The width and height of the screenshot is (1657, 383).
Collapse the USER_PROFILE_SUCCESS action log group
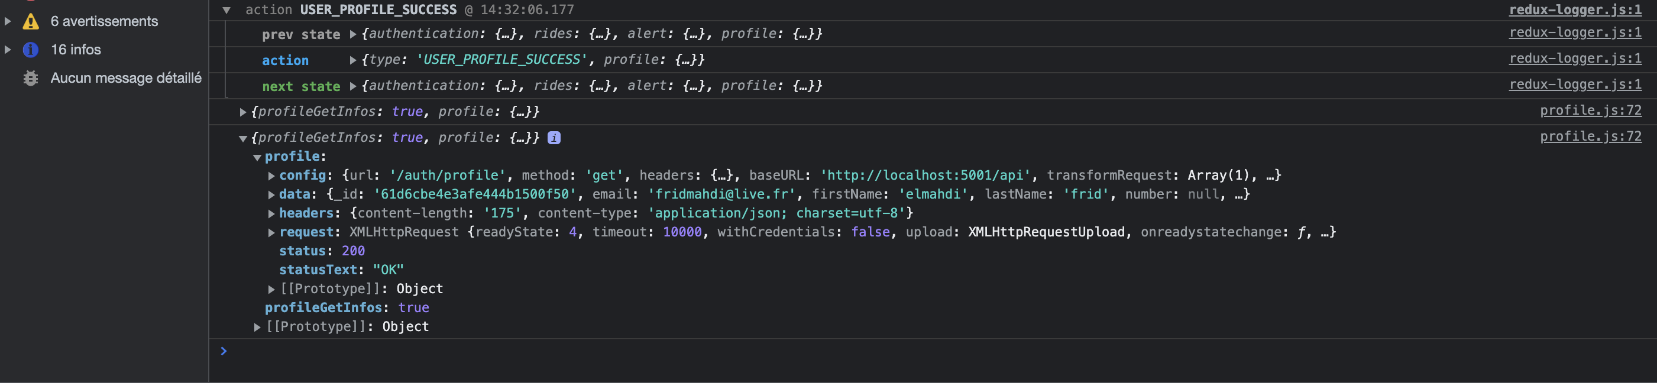tap(226, 10)
